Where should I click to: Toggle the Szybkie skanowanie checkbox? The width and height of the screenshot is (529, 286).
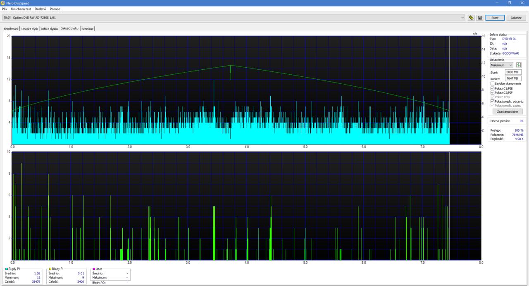pos(492,84)
